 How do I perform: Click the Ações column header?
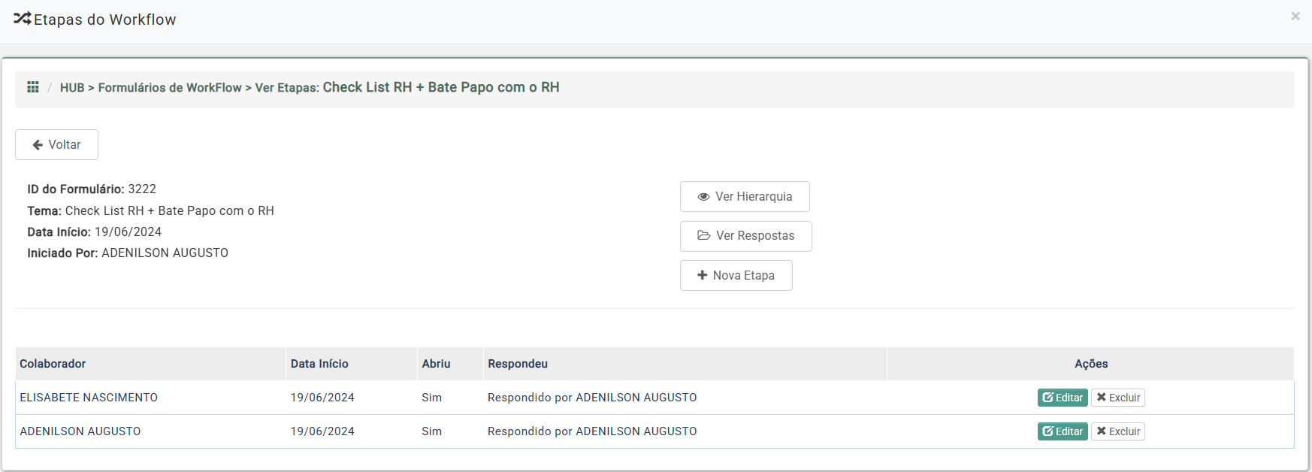(1091, 364)
